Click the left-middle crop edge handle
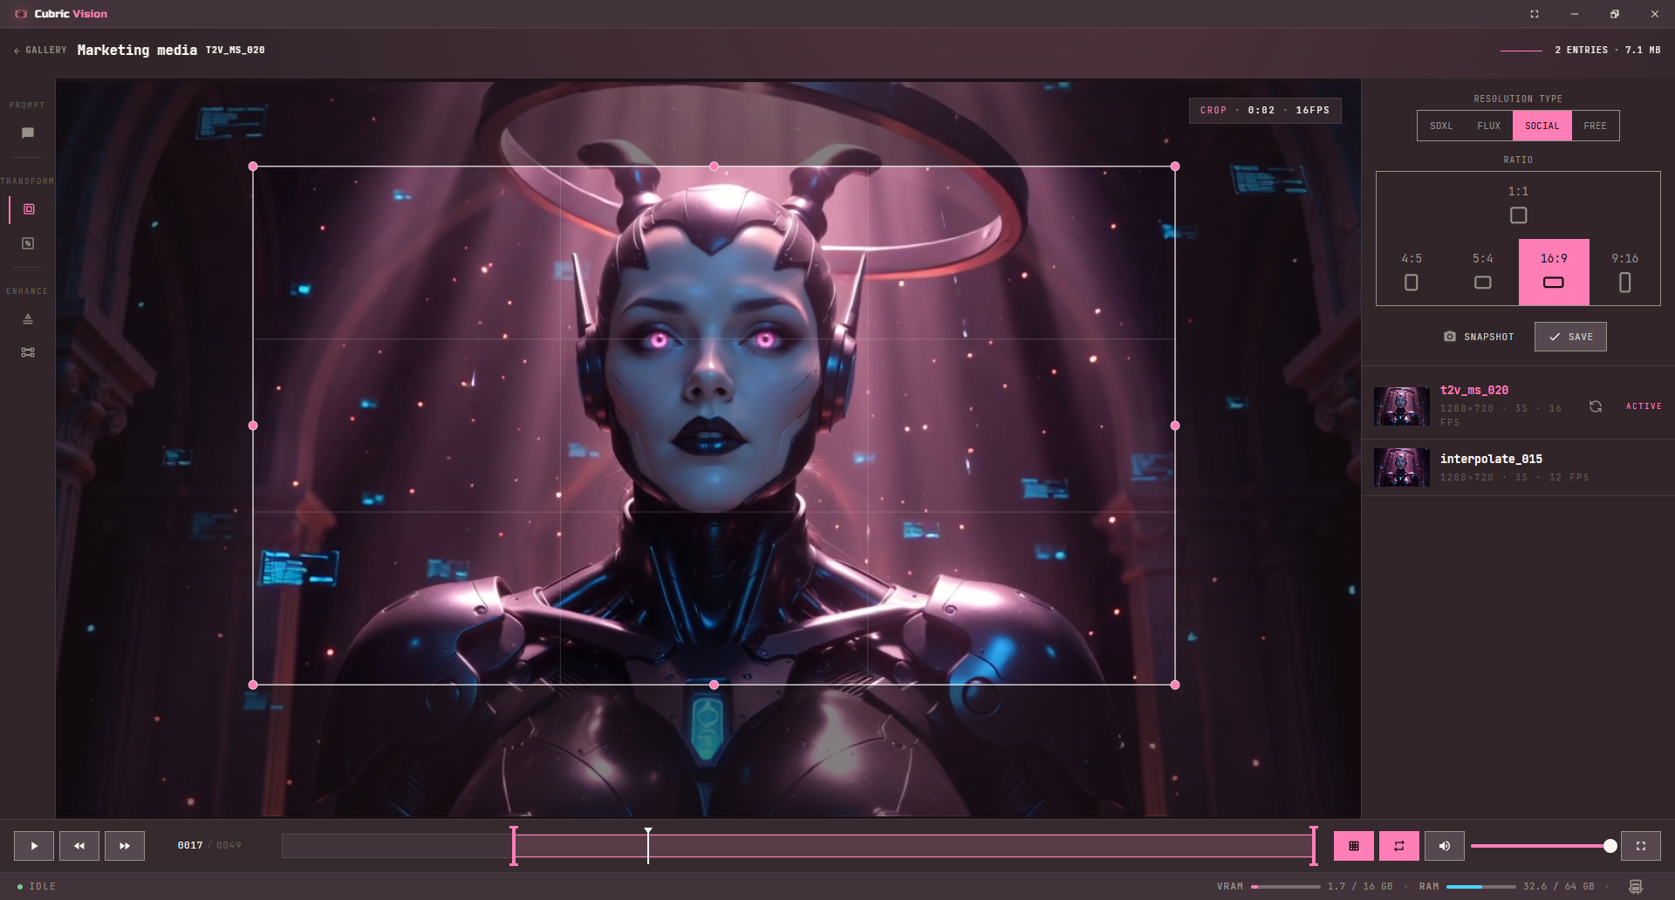The image size is (1675, 900). click(253, 426)
